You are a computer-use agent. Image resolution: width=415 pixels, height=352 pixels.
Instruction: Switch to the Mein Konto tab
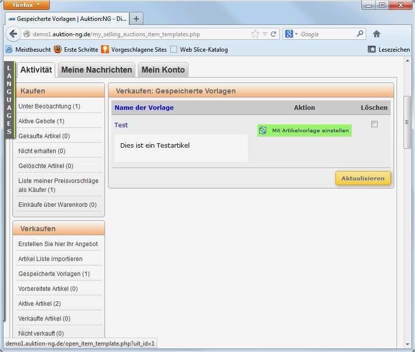(163, 70)
